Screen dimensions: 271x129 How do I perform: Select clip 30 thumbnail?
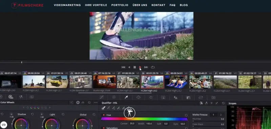tap(201, 82)
